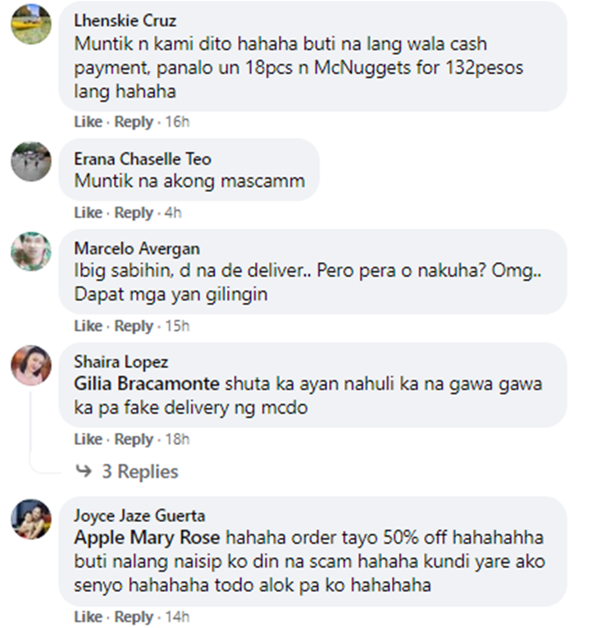
Task: Reply to Erana Chaselle Teo's comment
Action: [x=134, y=213]
